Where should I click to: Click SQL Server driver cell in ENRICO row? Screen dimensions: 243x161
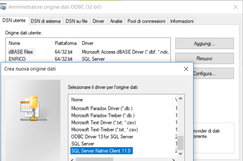(x=93, y=59)
